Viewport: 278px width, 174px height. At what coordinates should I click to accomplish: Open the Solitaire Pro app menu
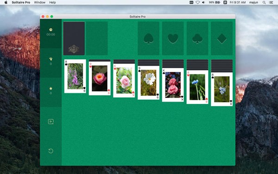pyautogui.click(x=21, y=2)
